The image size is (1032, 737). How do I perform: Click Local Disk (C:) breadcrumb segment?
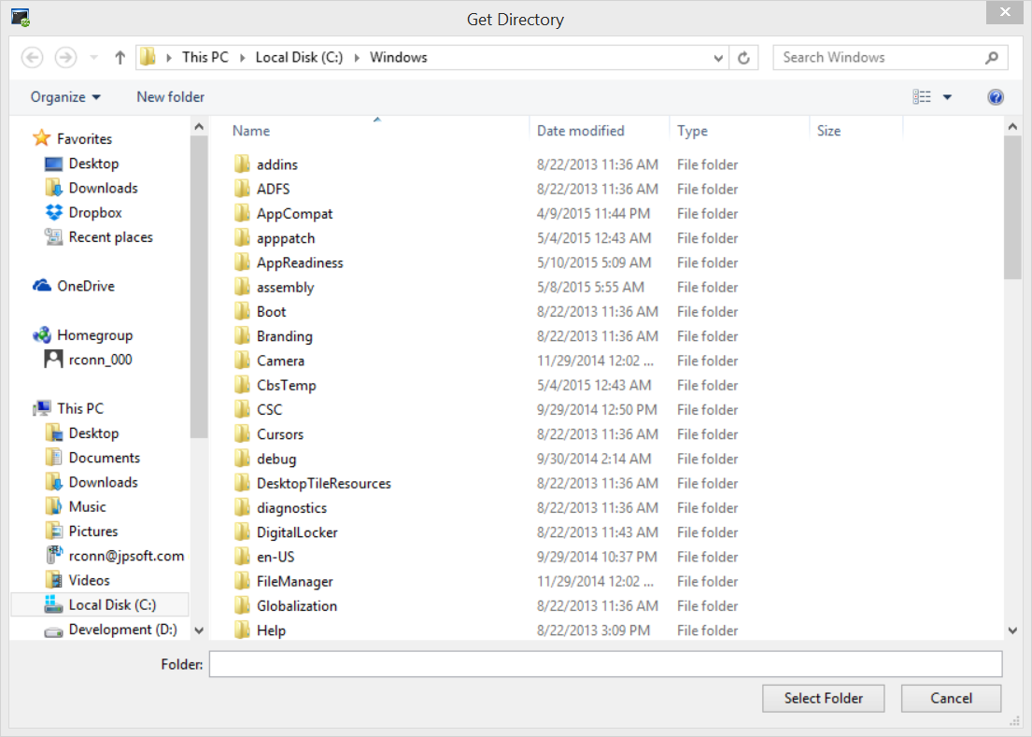(x=299, y=57)
